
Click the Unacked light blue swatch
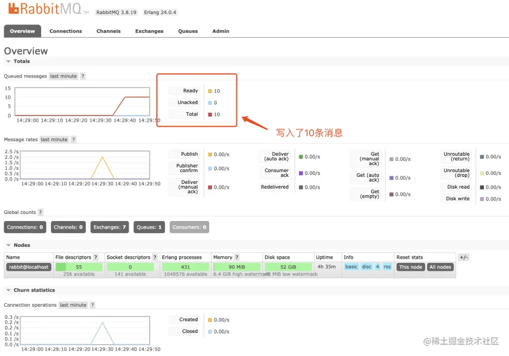tap(210, 103)
